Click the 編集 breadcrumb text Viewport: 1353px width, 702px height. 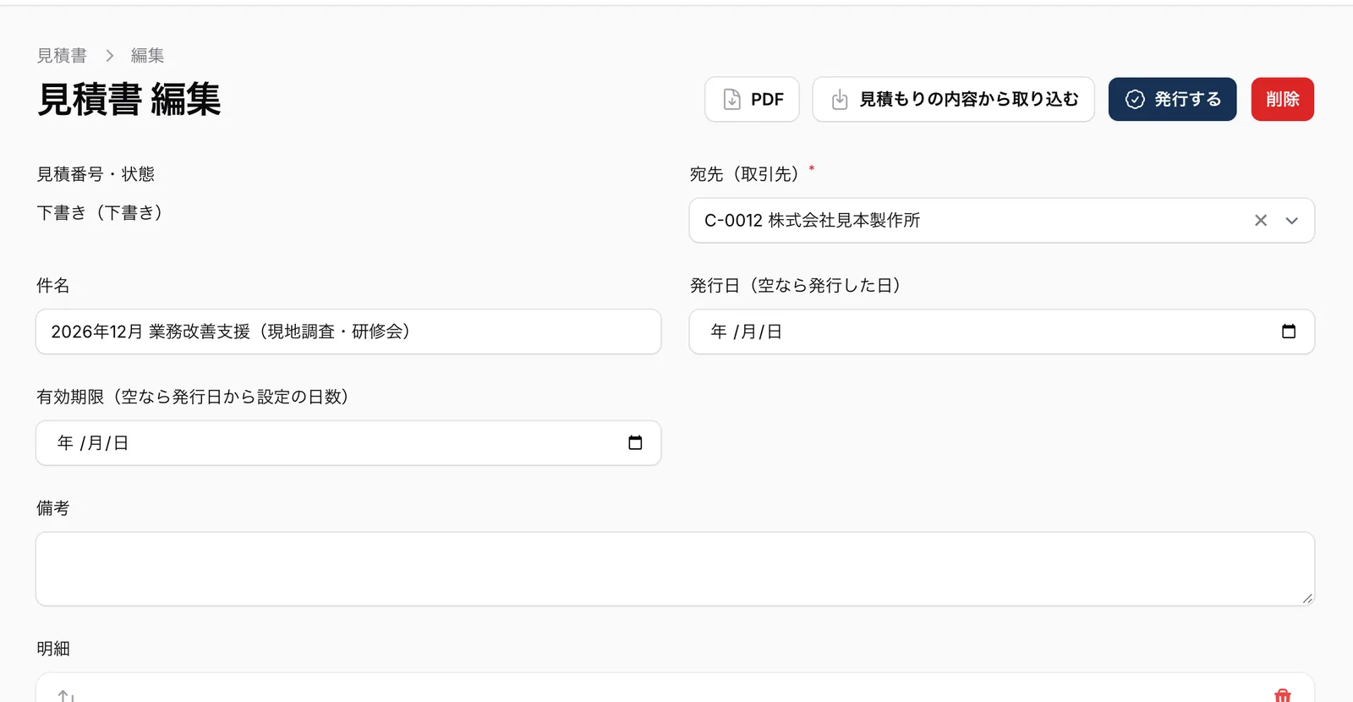point(147,56)
